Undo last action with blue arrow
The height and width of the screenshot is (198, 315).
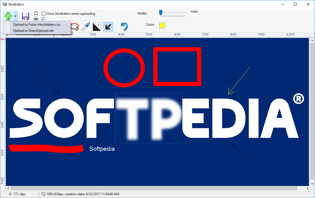(x=124, y=27)
